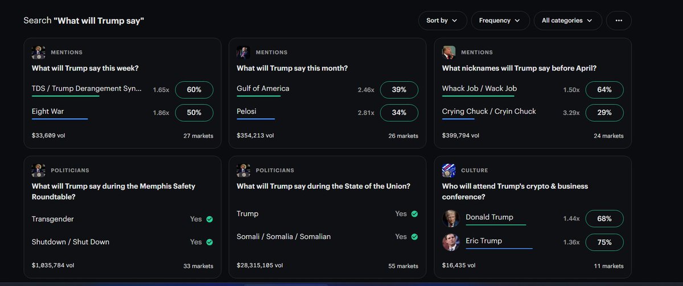Click Donald Trump avatar photo
Screen dimensions: 683x286
click(451, 219)
